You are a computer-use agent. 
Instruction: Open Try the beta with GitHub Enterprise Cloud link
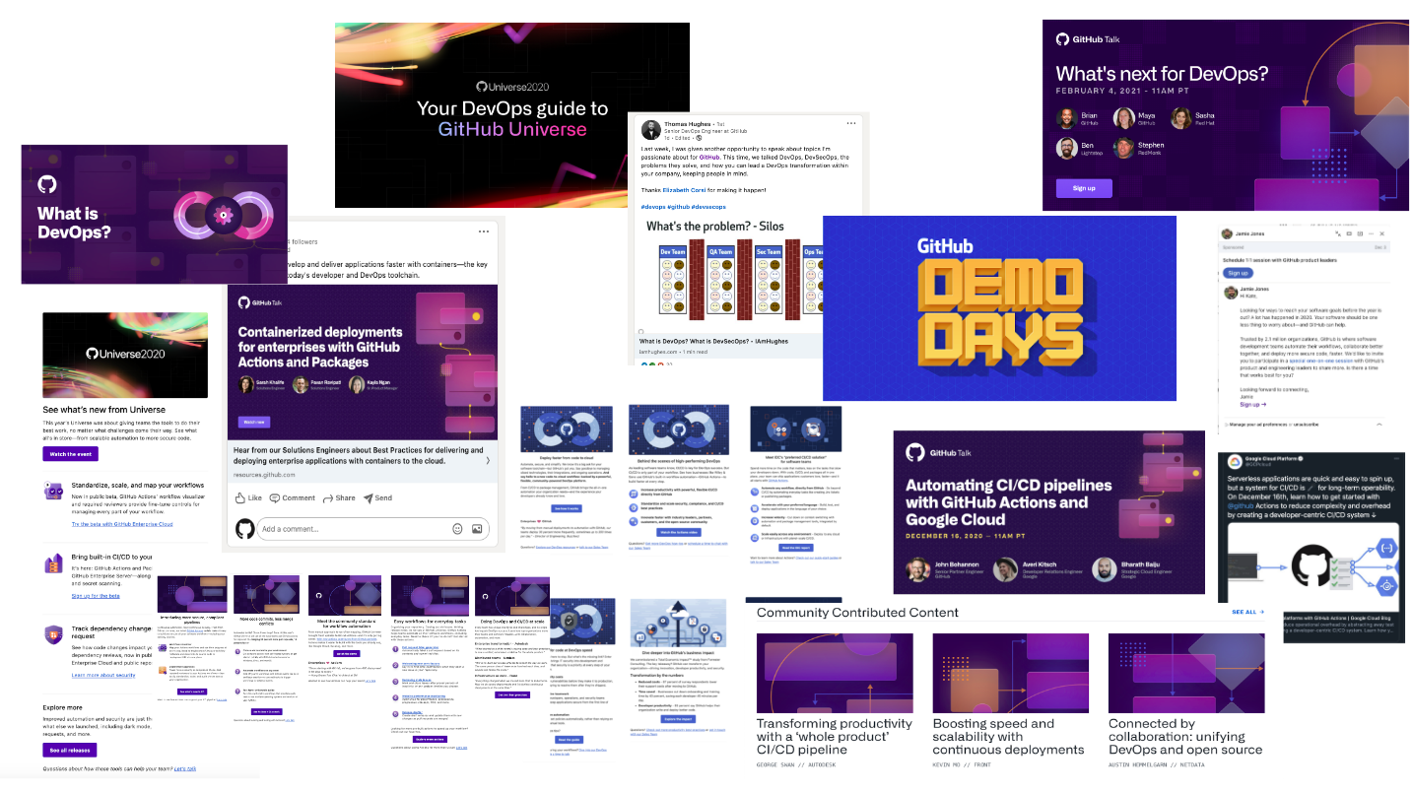(x=122, y=524)
